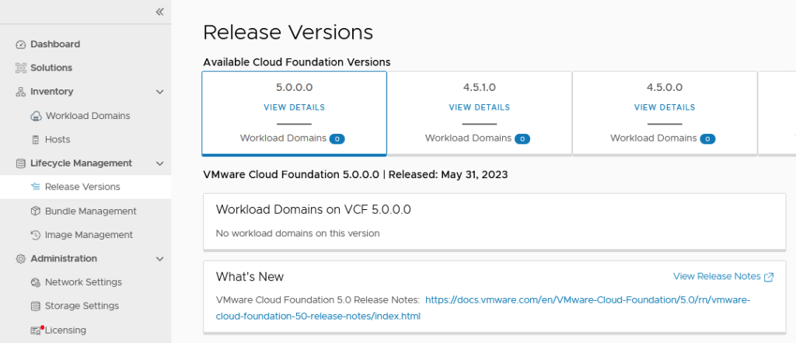Click Workload Domains count badge under 4.5.1.0
The width and height of the screenshot is (796, 343).
point(522,138)
